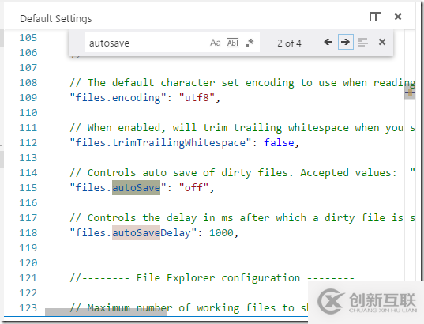This screenshot has width=424, height=324.
Task: Click the files.encoding key
Action: (118, 97)
